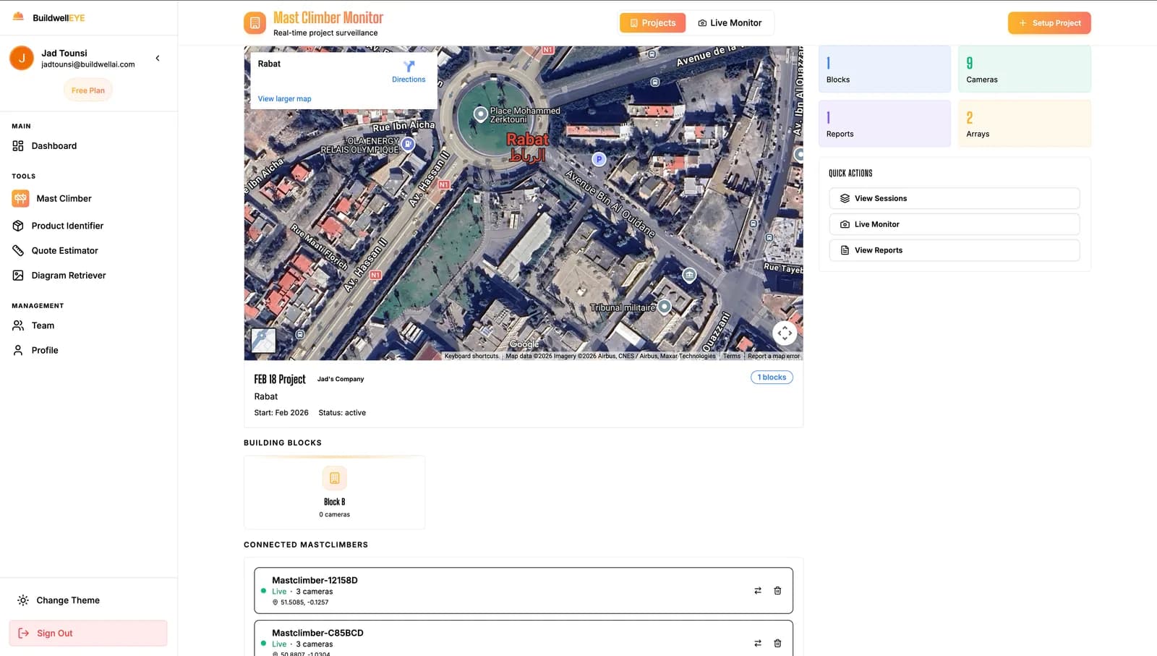Toggle map layer type thumbnail

(x=263, y=340)
